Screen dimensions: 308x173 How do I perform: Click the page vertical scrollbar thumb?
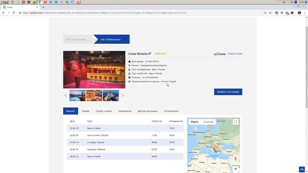(307, 67)
